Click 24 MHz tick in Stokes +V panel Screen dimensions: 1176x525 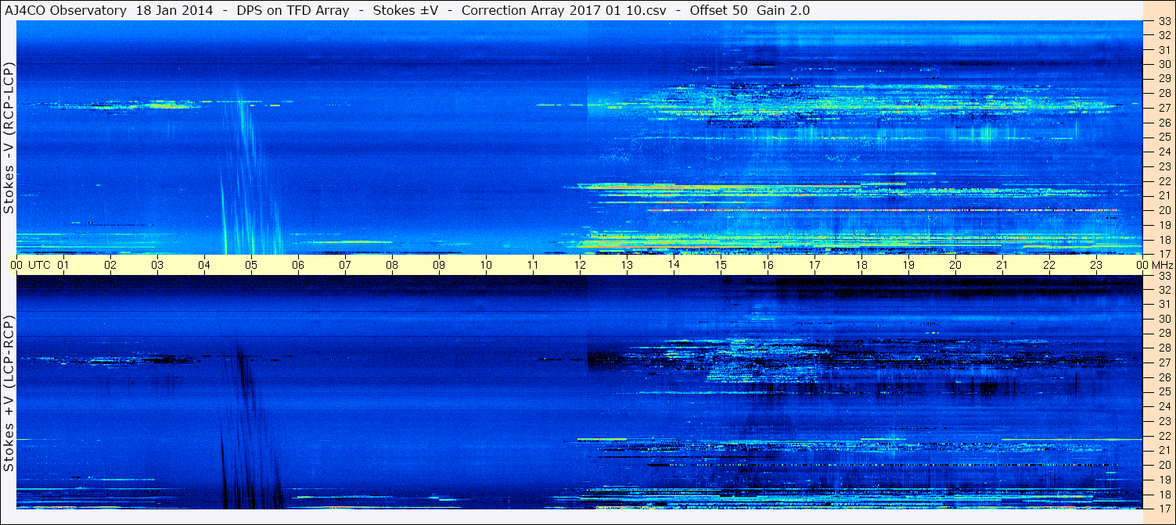(x=1164, y=406)
